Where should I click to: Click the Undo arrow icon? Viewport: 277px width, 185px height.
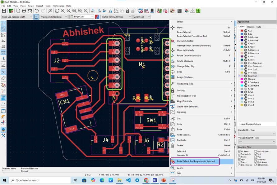click(x=37, y=11)
